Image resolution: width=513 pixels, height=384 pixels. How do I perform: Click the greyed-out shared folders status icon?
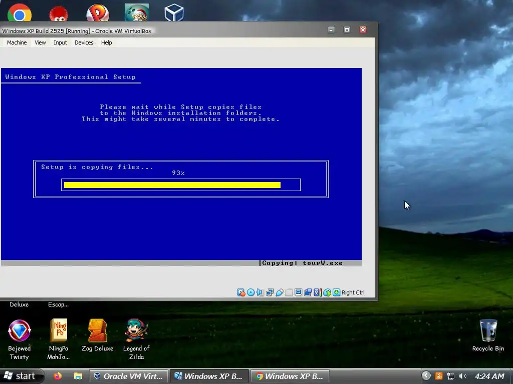tap(289, 292)
